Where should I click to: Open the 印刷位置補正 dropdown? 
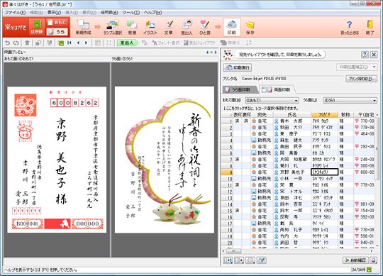[357, 67]
